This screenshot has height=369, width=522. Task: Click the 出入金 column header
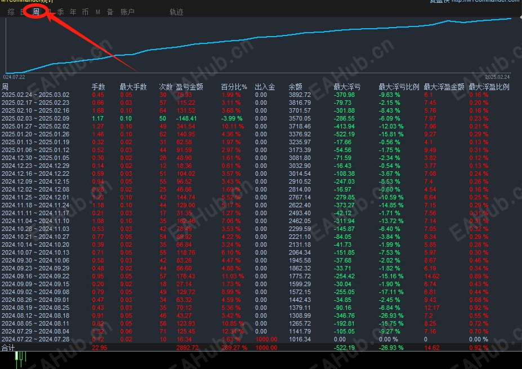click(x=265, y=87)
